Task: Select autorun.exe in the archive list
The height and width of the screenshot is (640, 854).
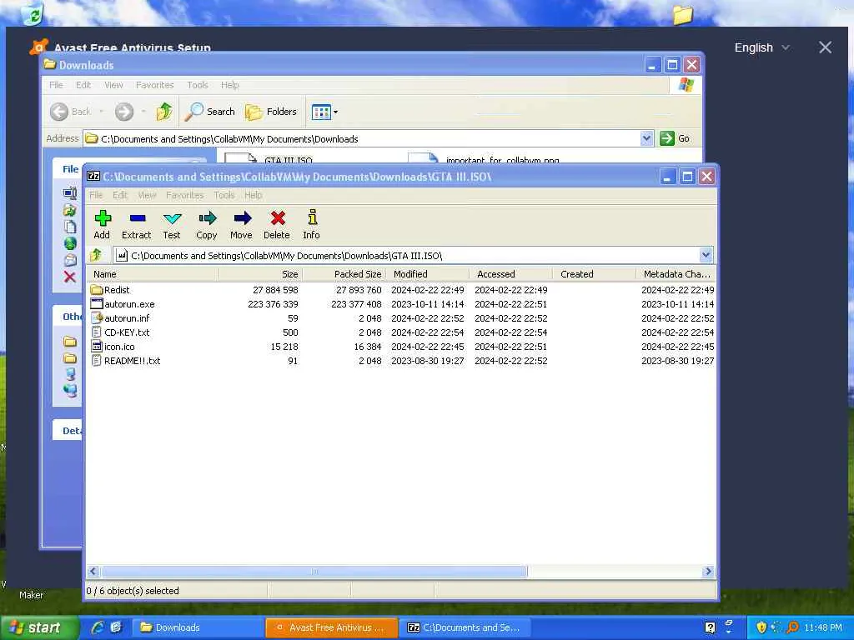Action: coord(401,304)
